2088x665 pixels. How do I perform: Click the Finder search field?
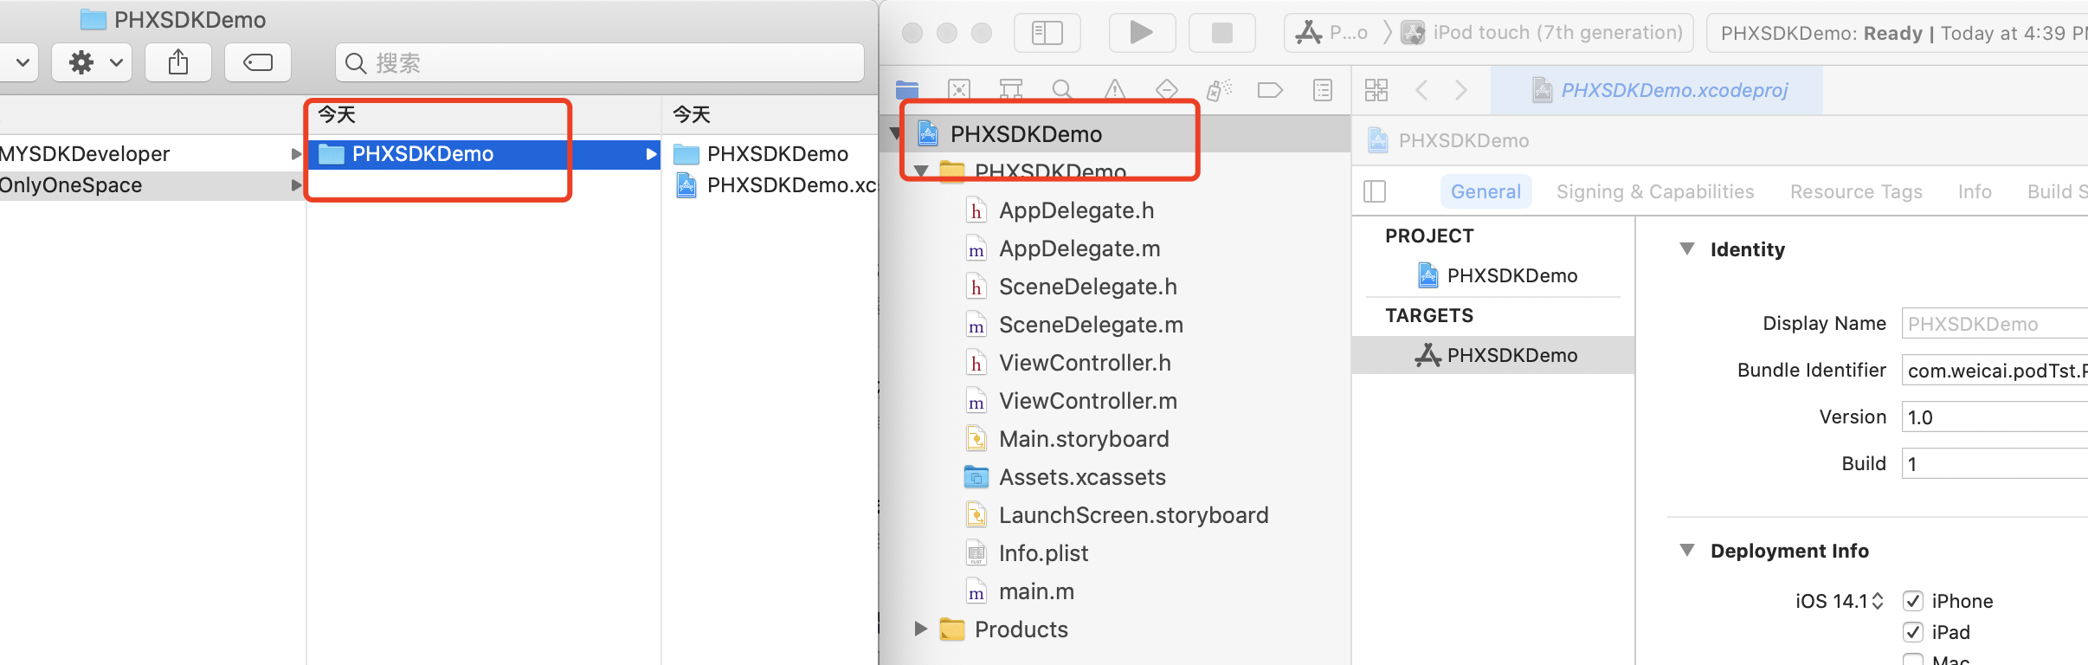click(600, 62)
